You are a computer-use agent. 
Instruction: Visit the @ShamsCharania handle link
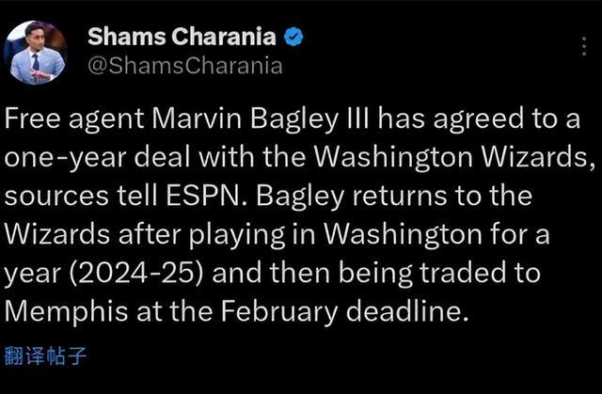click(185, 66)
